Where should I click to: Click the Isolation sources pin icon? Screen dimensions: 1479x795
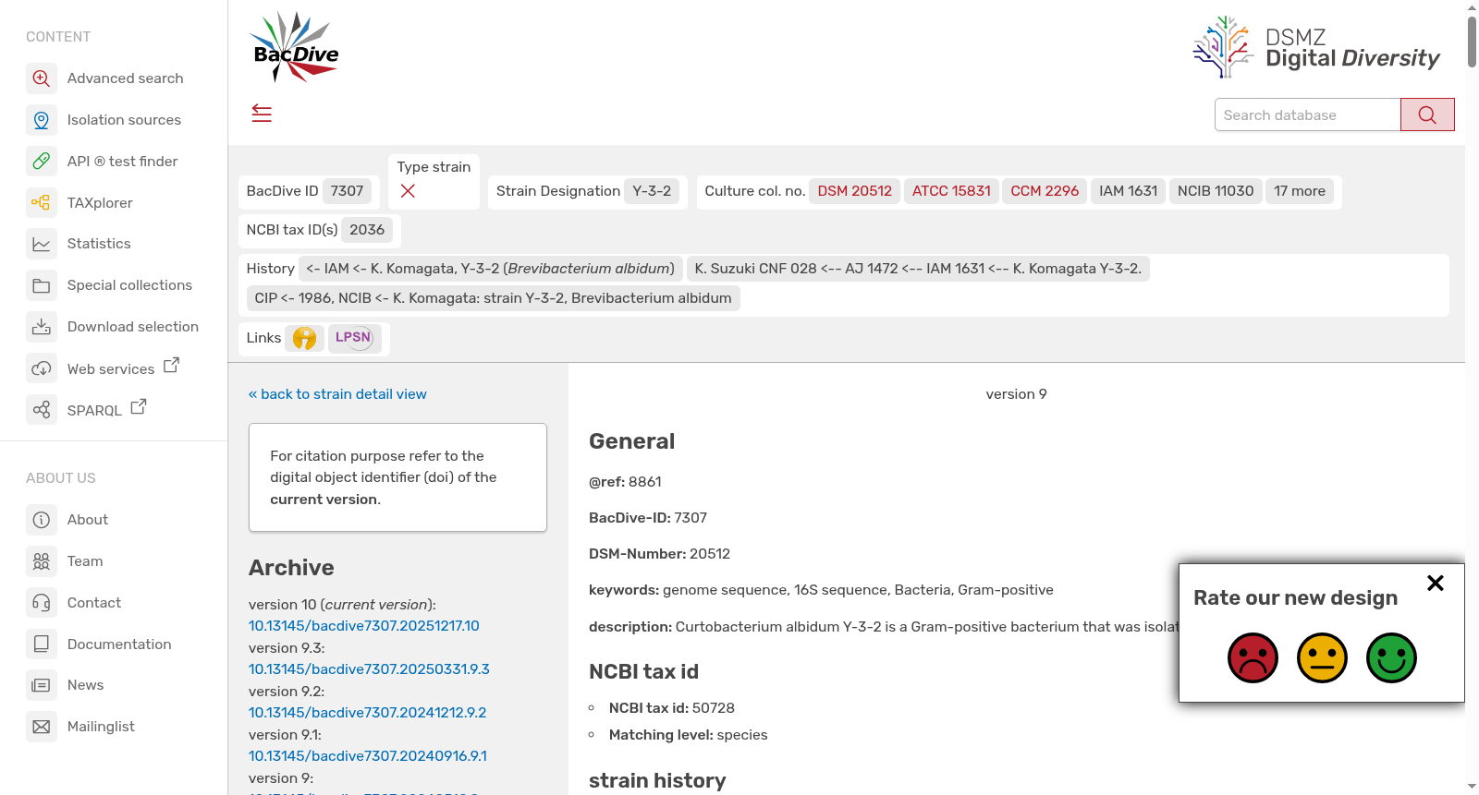pos(42,120)
